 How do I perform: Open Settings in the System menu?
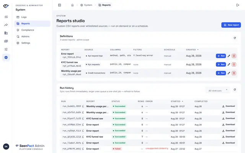[32, 43]
